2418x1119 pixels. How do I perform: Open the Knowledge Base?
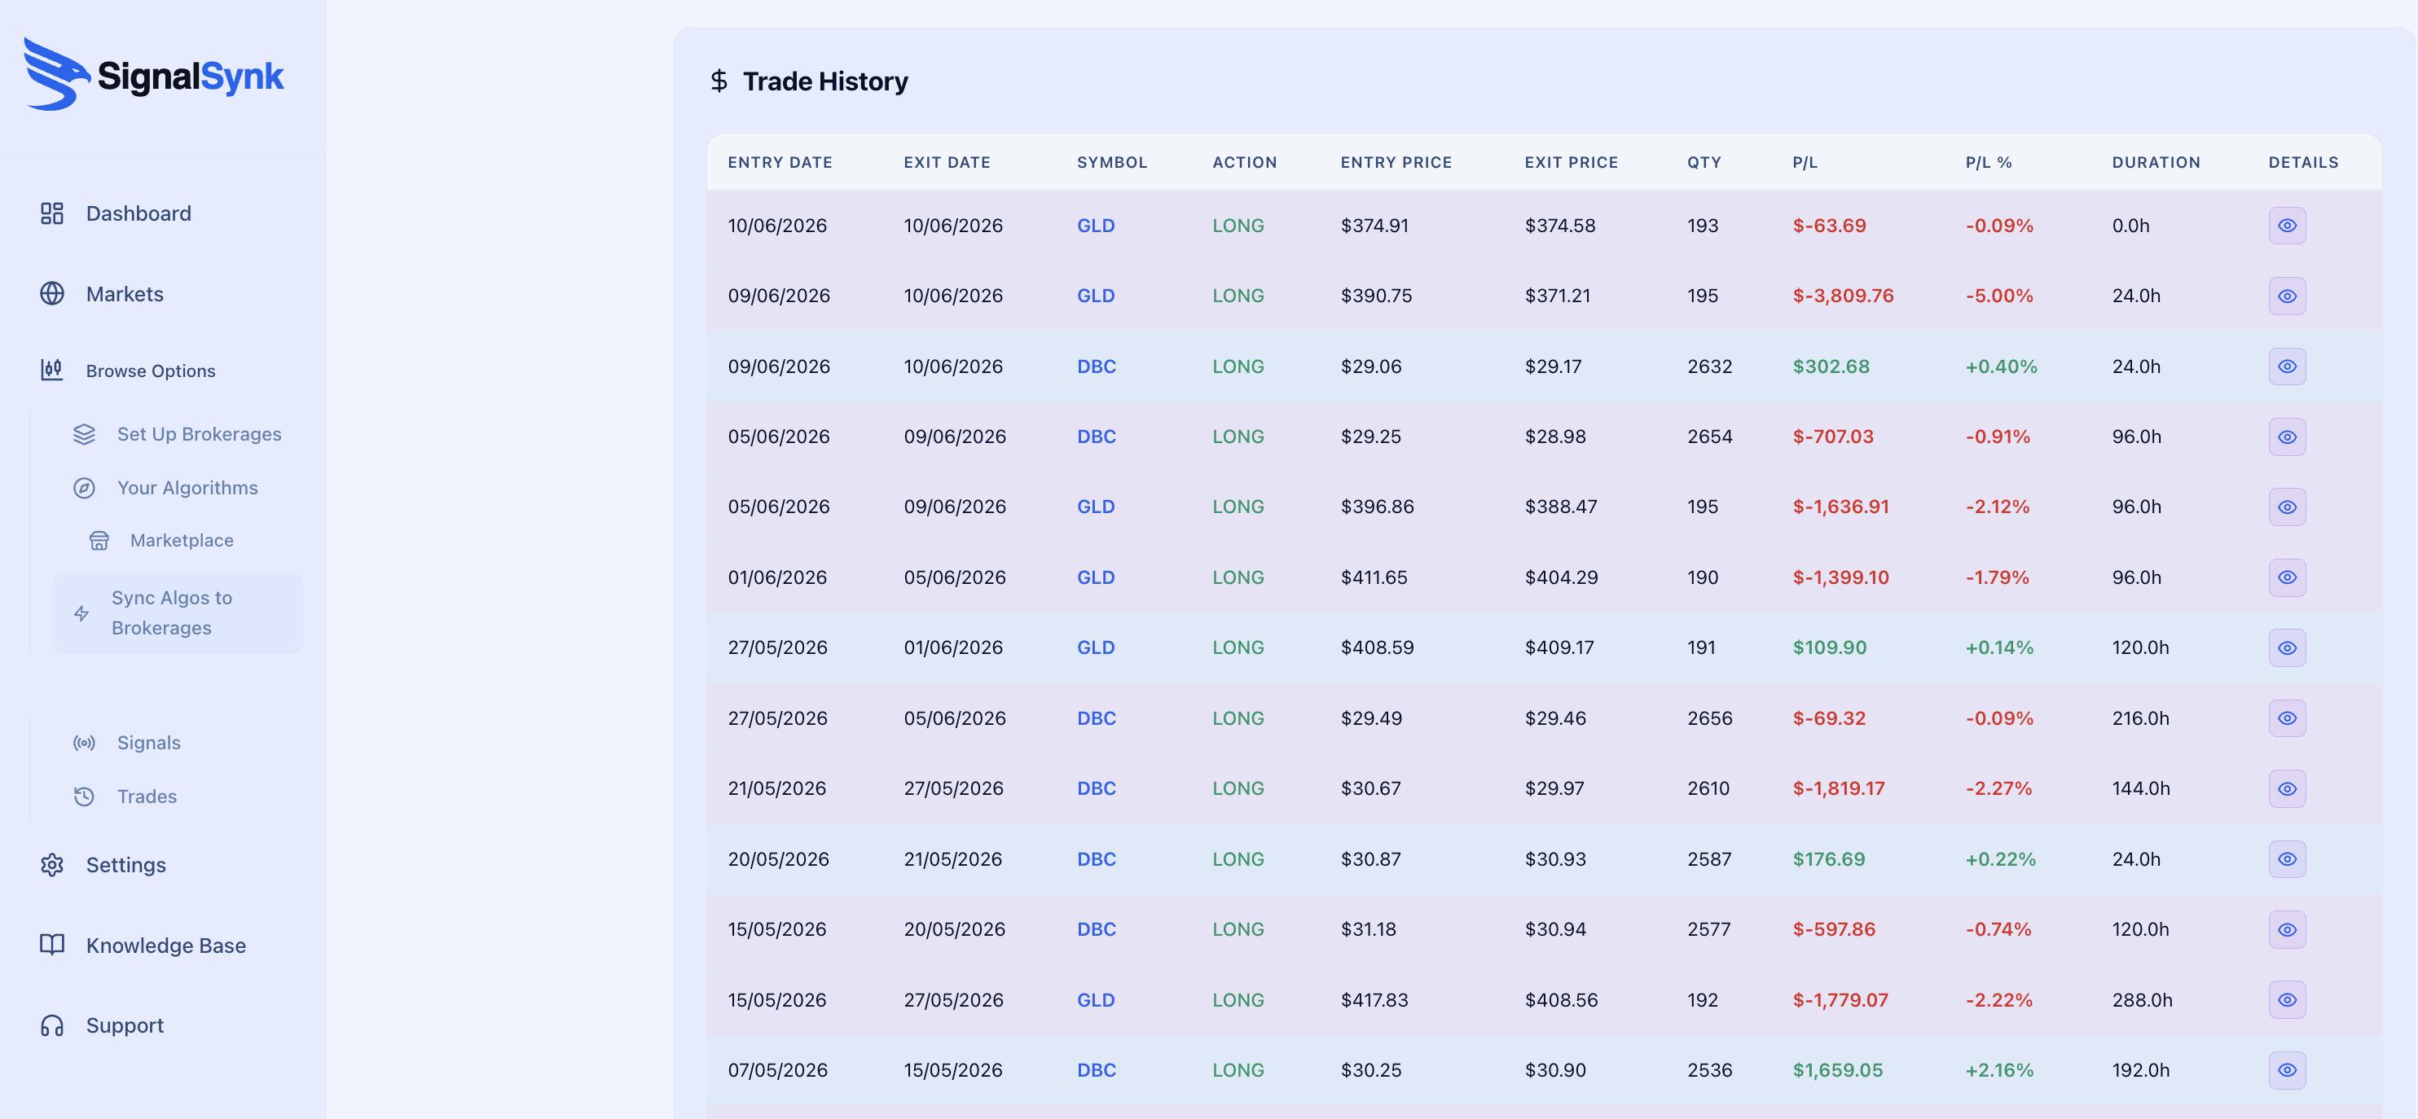165,945
